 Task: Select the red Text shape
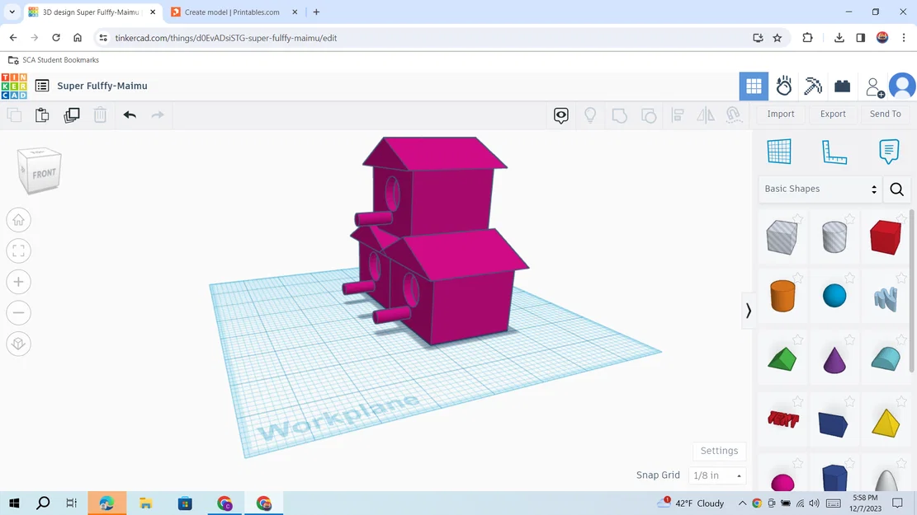[x=783, y=419]
